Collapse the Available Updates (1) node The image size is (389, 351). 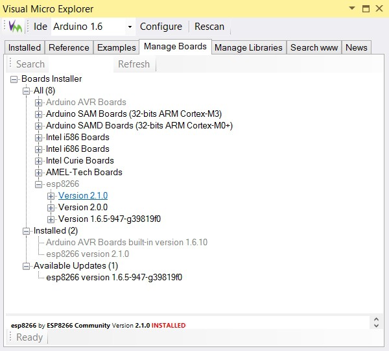26,266
